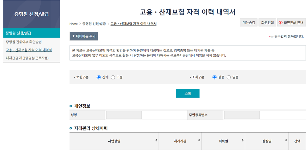The width and height of the screenshot is (308, 153).
Task: Click the teal 증명원 신청/발급 sidebar header
Action: click(x=32, y=33)
